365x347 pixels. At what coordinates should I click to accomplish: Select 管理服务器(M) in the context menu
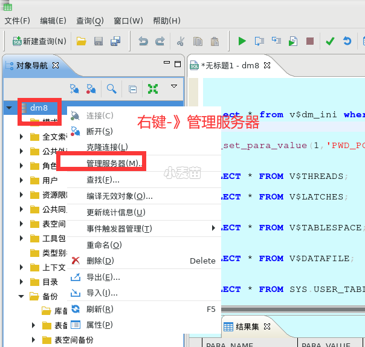114,163
